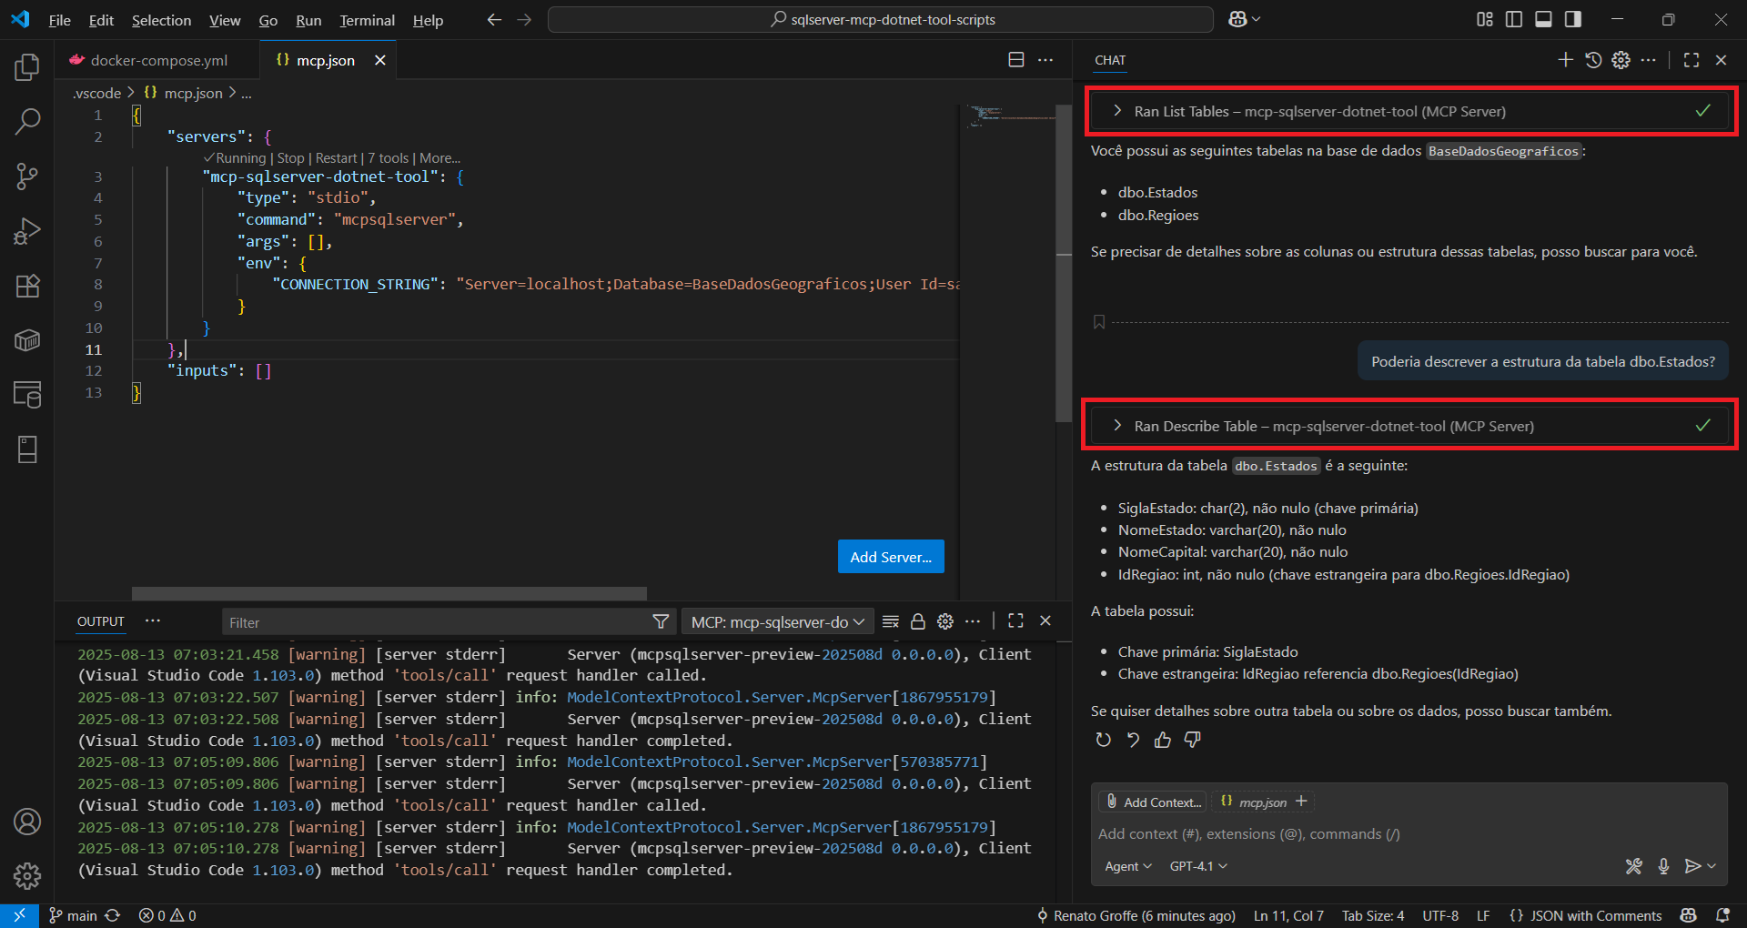1747x928 pixels.
Task: Configure tools in chat input
Action: click(1634, 866)
